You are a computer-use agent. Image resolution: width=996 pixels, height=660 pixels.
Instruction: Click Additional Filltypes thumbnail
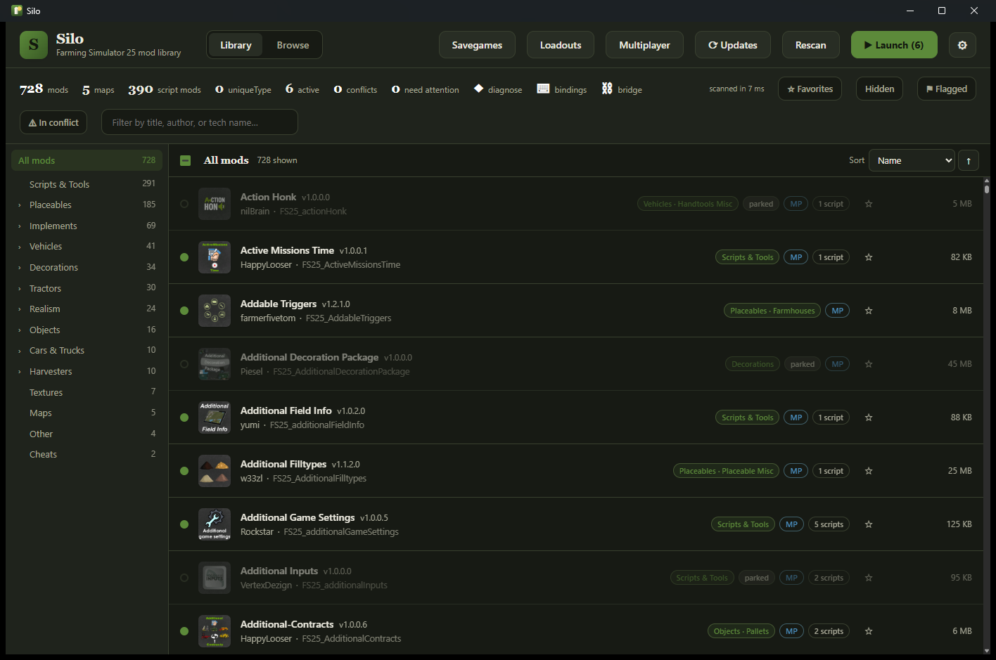pos(215,471)
